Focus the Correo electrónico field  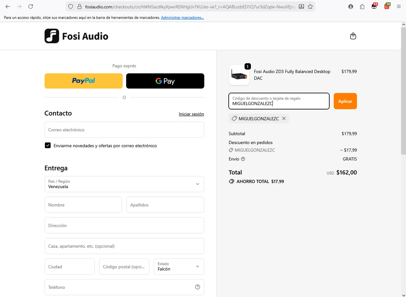124,130
